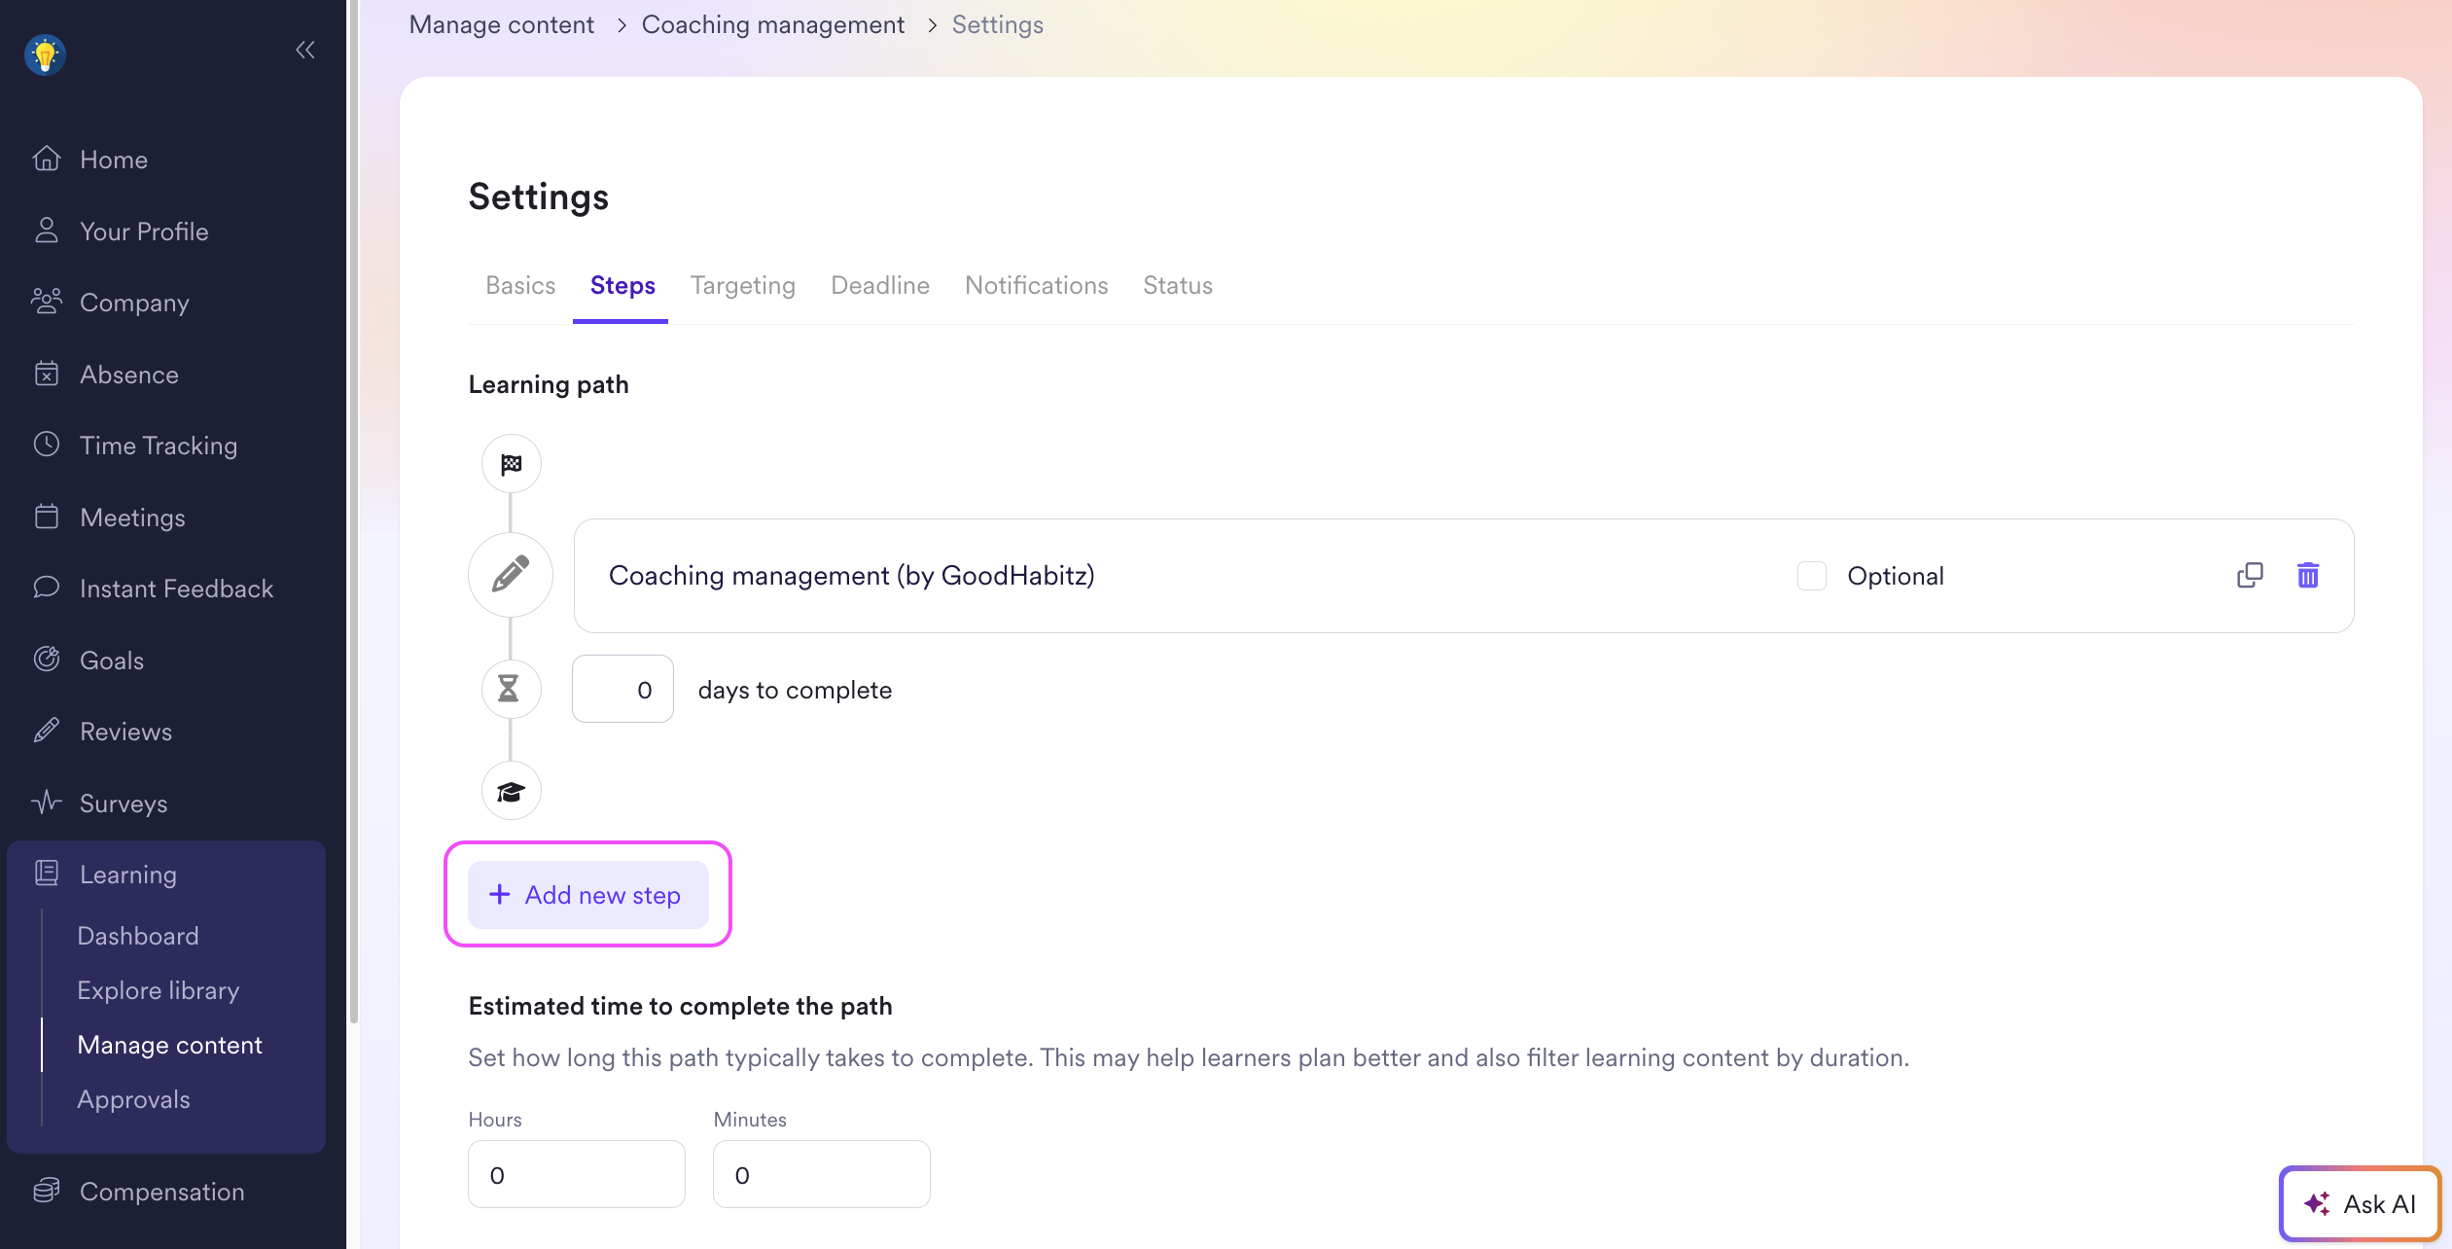
Task: Toggle the Optional checkbox for the step
Action: [1811, 576]
